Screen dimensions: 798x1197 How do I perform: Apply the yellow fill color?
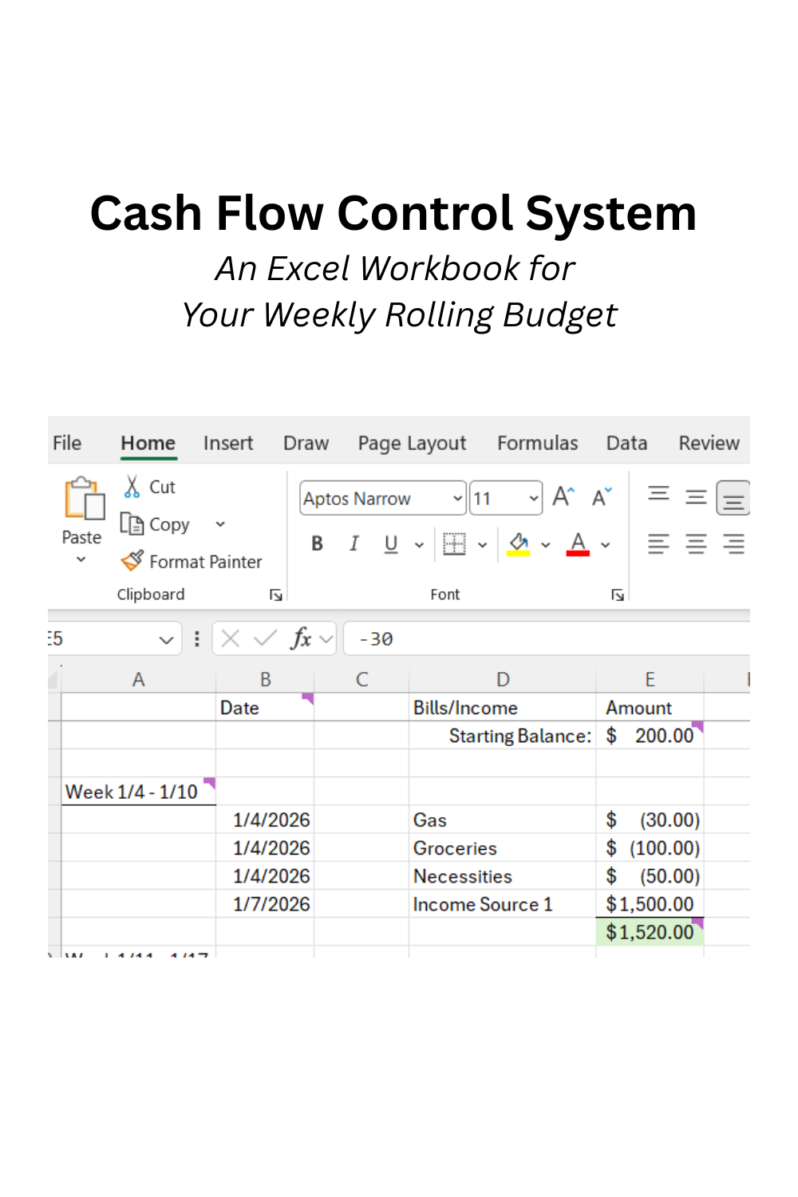pos(519,544)
